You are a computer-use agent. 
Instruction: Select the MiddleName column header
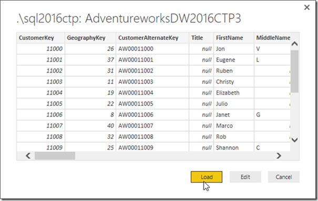pyautogui.click(x=272, y=38)
